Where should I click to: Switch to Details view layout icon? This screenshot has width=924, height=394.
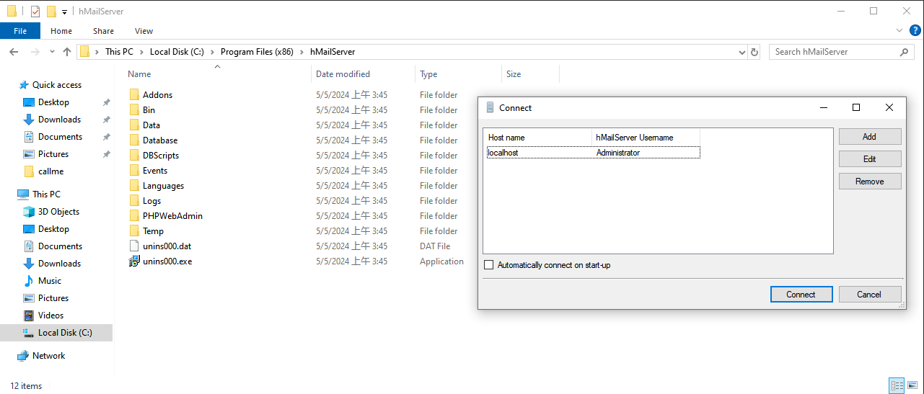(x=897, y=385)
